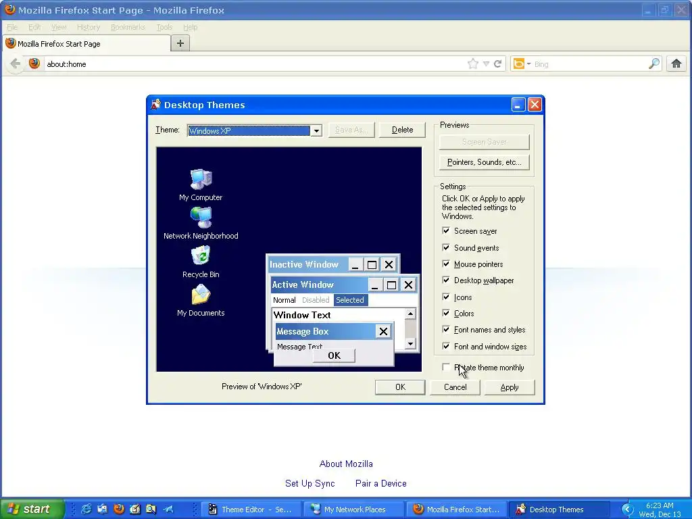Open the Pair a Device link

381,483
